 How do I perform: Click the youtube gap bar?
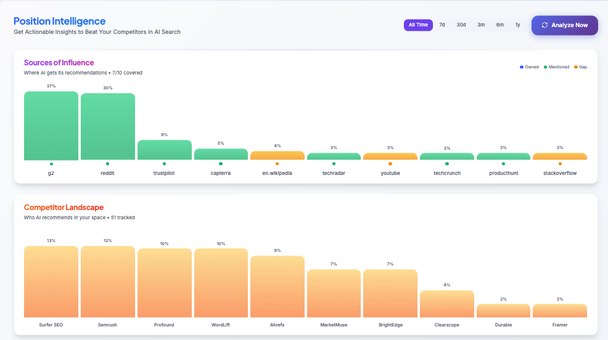point(390,156)
